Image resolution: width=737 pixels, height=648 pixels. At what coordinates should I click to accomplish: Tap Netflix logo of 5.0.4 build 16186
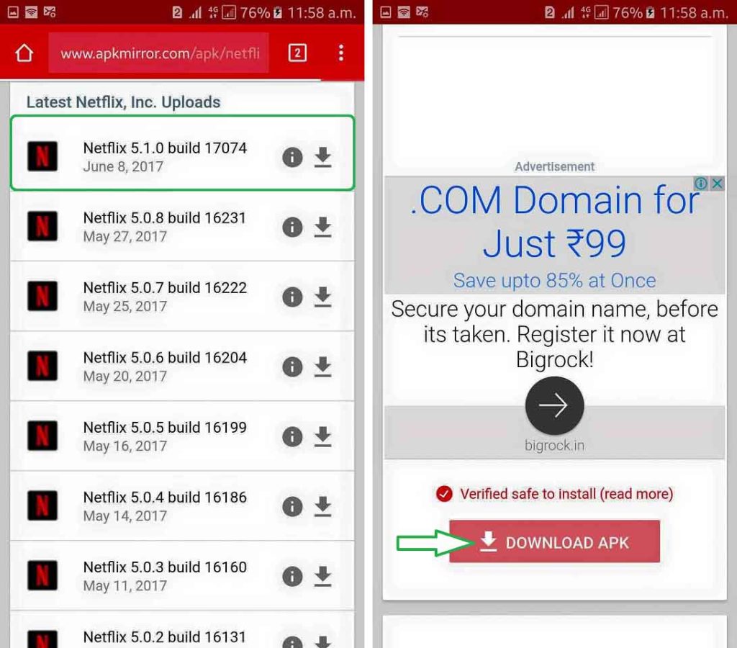click(42, 505)
